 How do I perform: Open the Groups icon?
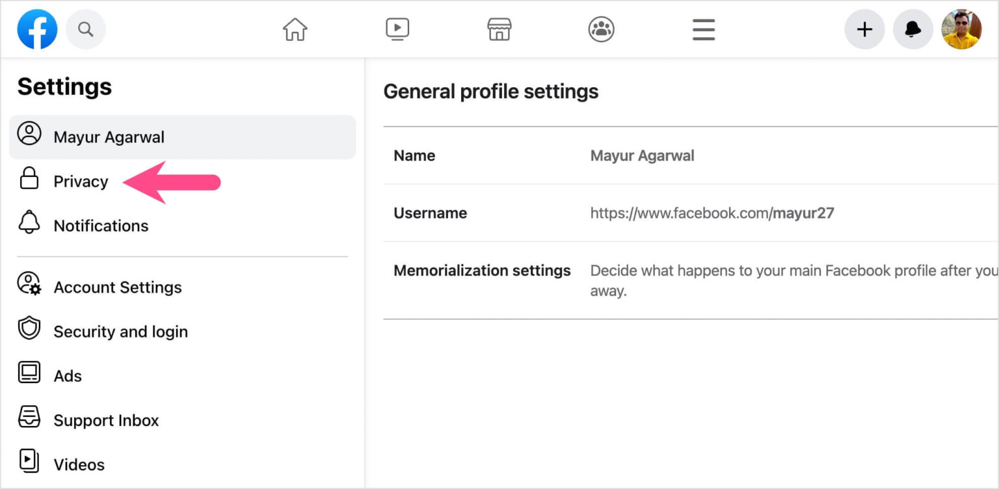tap(601, 29)
